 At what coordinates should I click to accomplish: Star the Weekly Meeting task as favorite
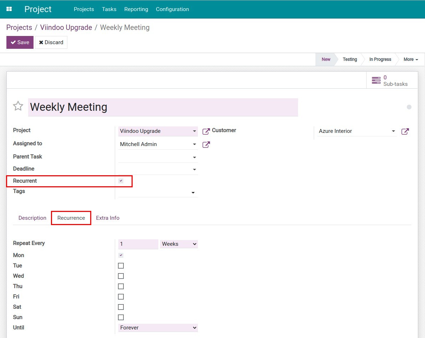click(x=18, y=106)
